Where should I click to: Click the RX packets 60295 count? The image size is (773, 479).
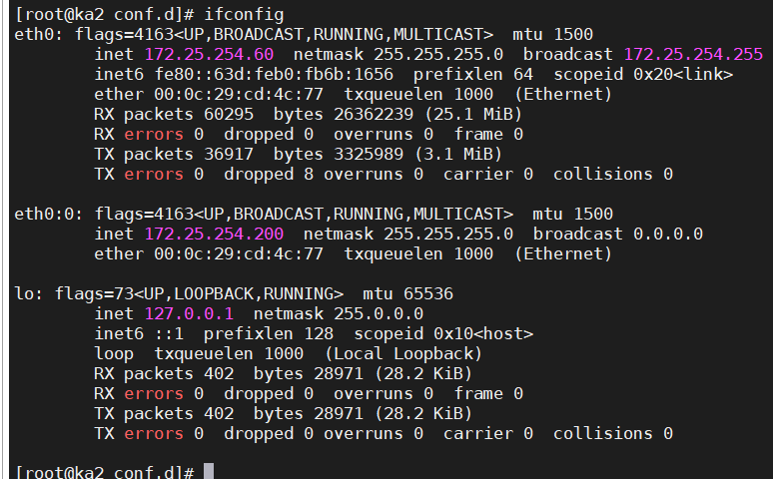(x=229, y=114)
